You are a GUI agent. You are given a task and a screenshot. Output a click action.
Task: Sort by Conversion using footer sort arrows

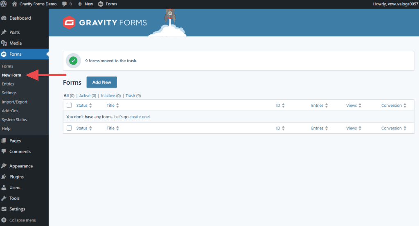point(405,128)
